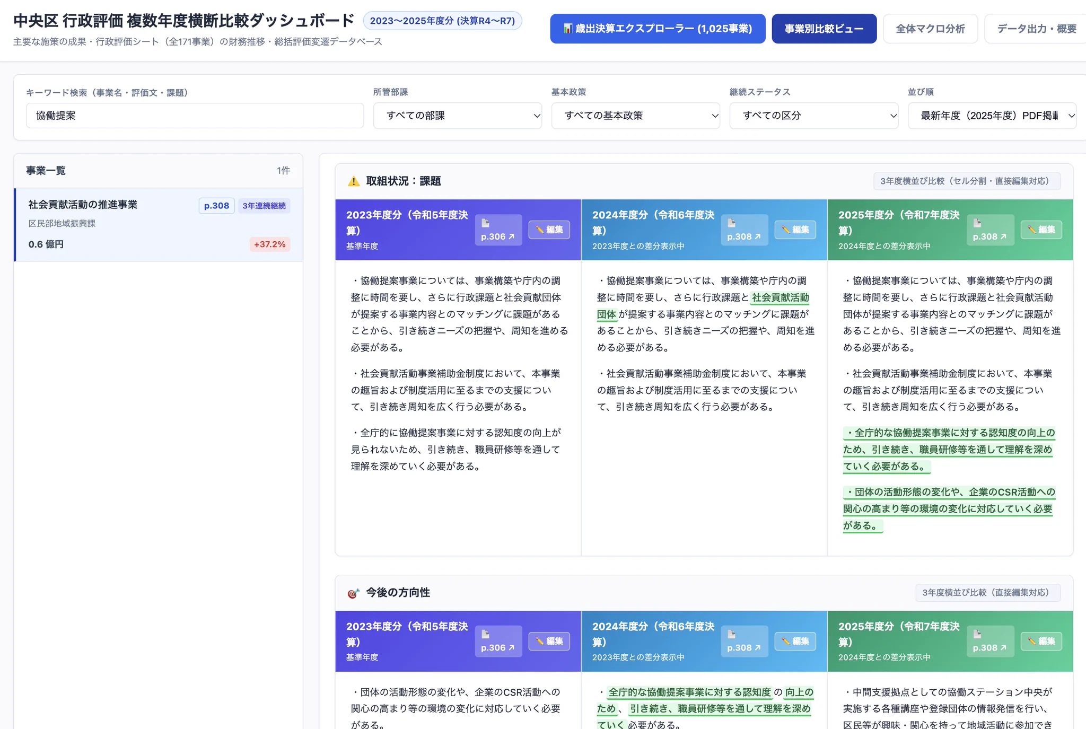Switch to 事業別比較ビュー tab
1086x729 pixels.
click(x=824, y=29)
